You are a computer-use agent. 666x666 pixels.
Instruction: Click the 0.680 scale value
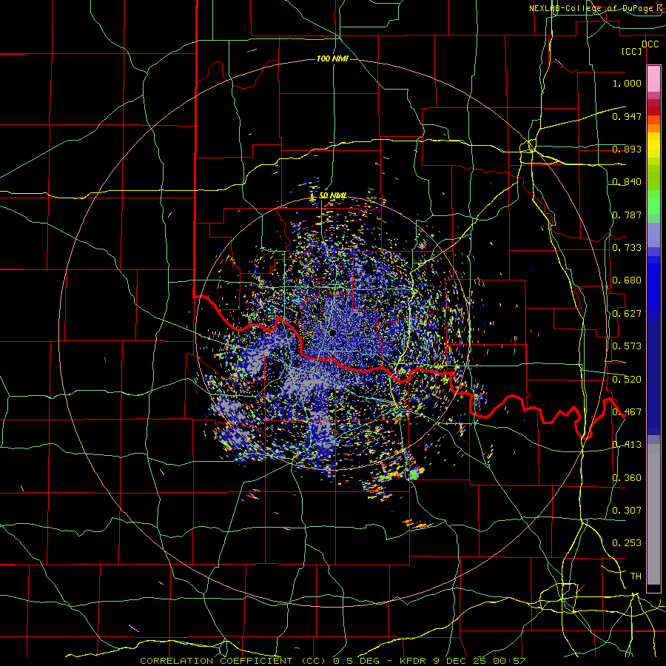pyautogui.click(x=627, y=280)
